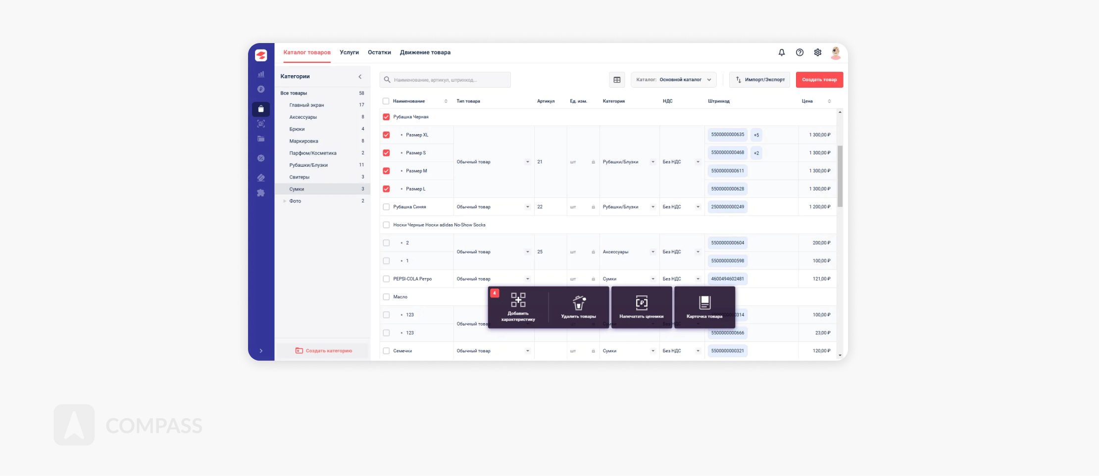Toggle the select-all checkbox in header
This screenshot has height=476, width=1099.
click(386, 101)
